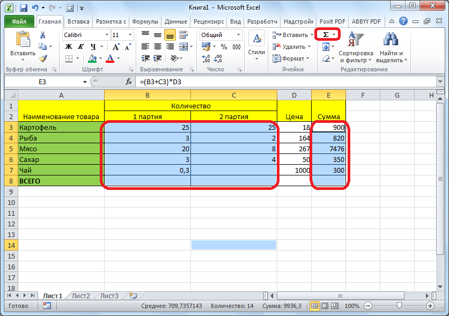Toggle italic formatting (К)
Screen dimensions: 449x316
coord(81,47)
